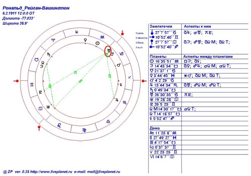Click the Mars symbol inside the chart wheel
This screenshot has height=176, width=251.
tap(119, 65)
